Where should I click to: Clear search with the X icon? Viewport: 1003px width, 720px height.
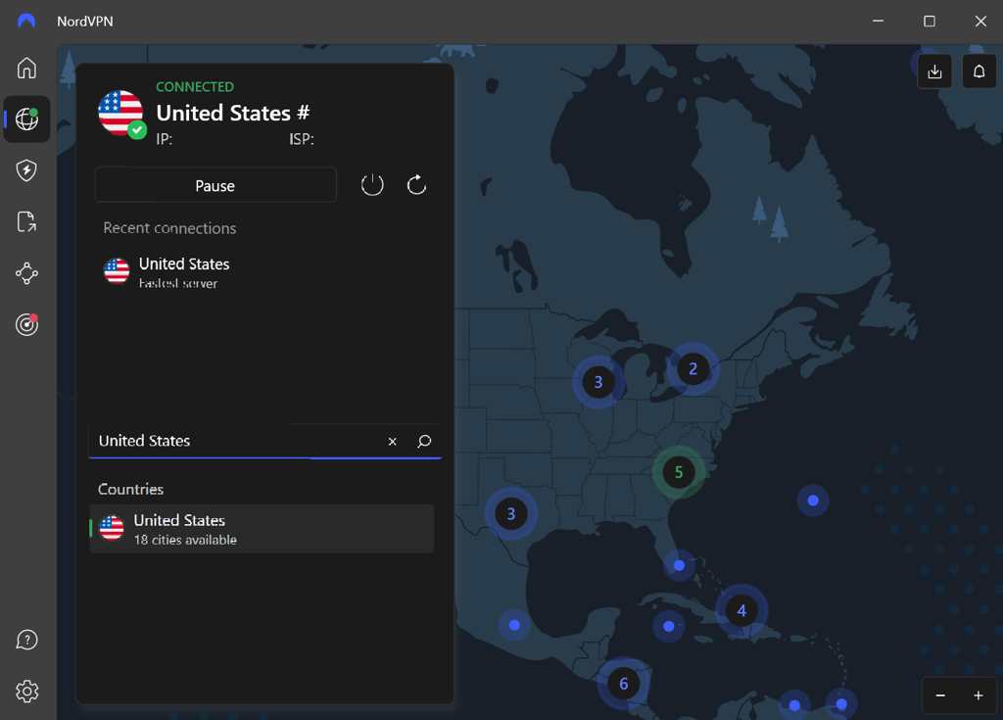click(393, 442)
